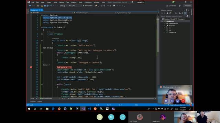
Task: Open the Debug menu
Action: pos(62,2)
